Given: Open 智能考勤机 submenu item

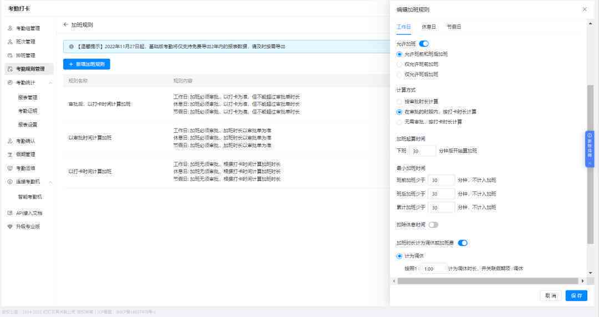Looking at the screenshot, I should pos(30,197).
